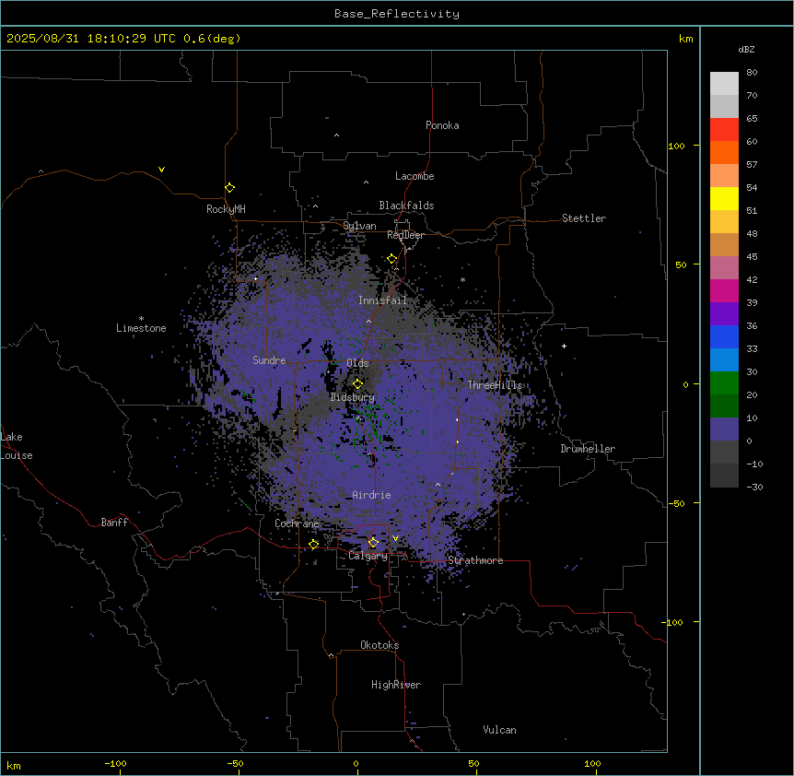Click the -50 tick on the bottom axis
The image size is (794, 776).
tap(235, 763)
